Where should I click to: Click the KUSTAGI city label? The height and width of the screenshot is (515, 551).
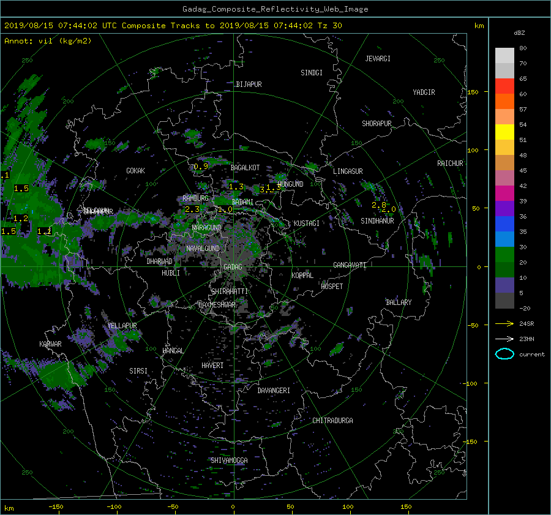[307, 224]
